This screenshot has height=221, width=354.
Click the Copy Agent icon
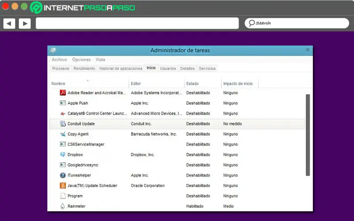[x=63, y=134]
